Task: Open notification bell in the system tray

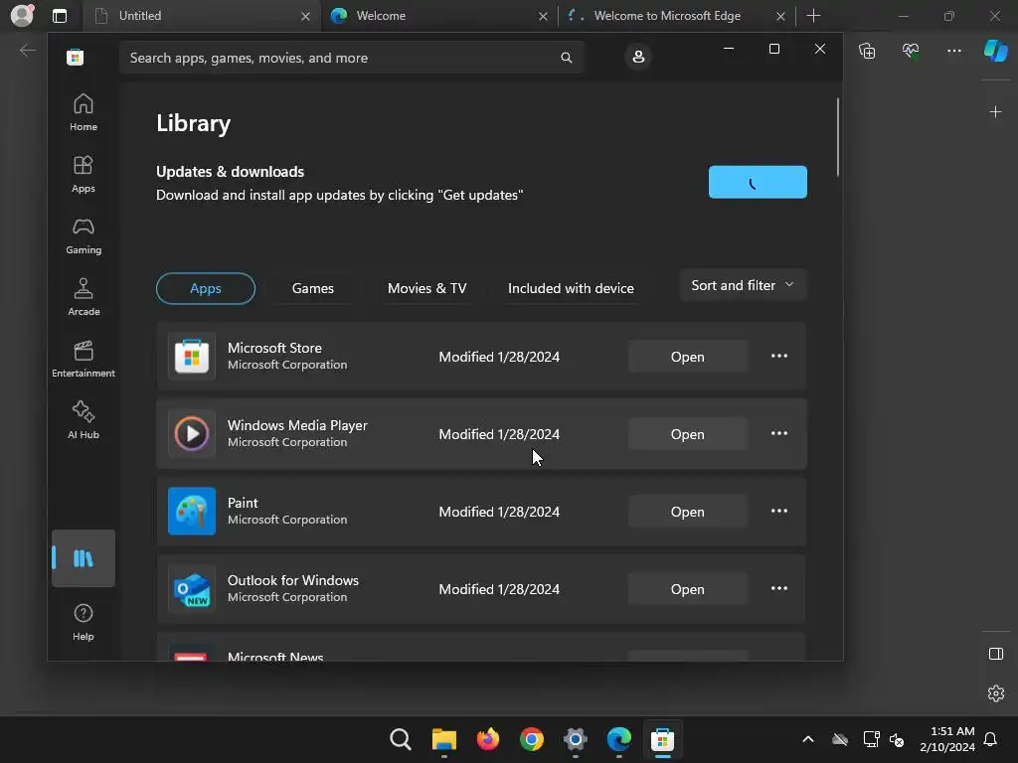Action: (x=990, y=739)
